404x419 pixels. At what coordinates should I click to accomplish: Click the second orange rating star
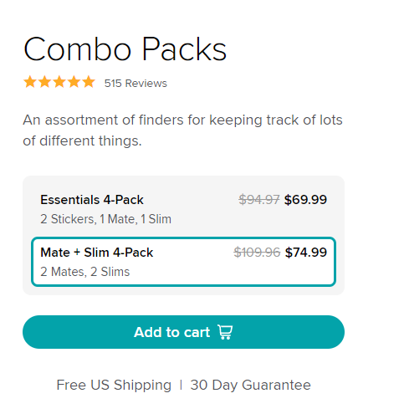44,82
